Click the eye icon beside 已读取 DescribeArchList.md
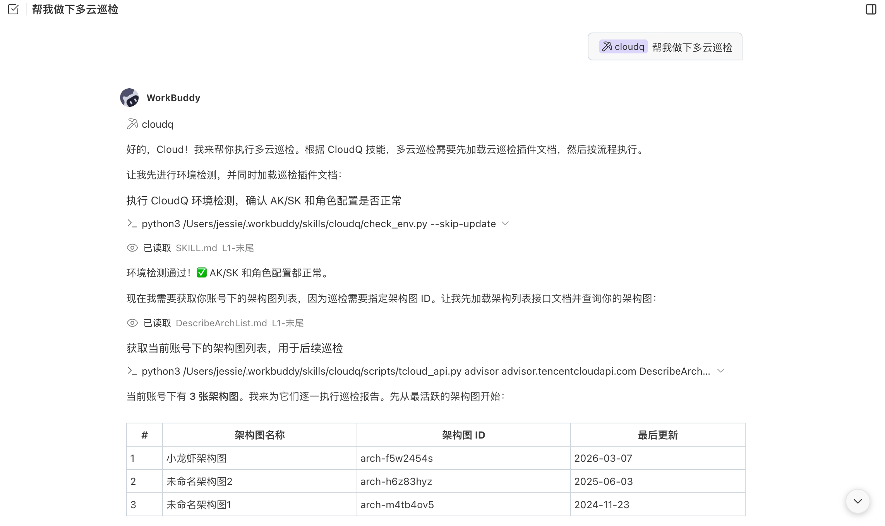The height and width of the screenshot is (526, 885). pos(132,323)
